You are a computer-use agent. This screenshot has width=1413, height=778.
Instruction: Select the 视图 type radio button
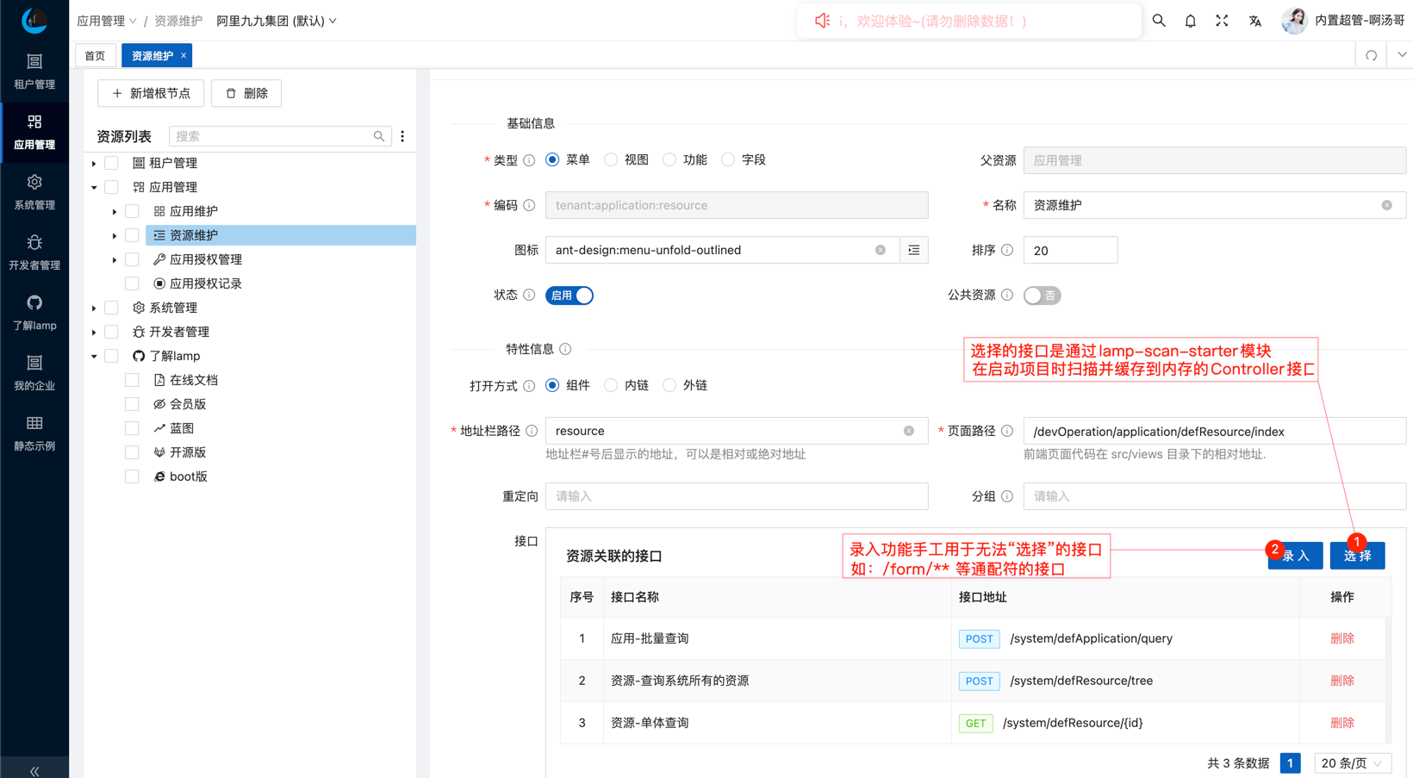(x=611, y=159)
